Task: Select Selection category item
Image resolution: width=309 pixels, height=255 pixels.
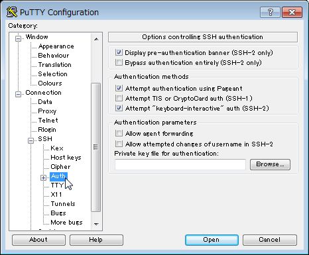Action: [x=52, y=74]
